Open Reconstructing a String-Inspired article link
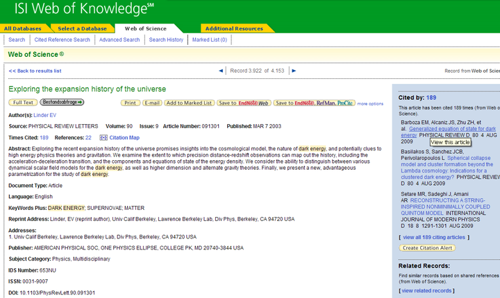 (445, 207)
